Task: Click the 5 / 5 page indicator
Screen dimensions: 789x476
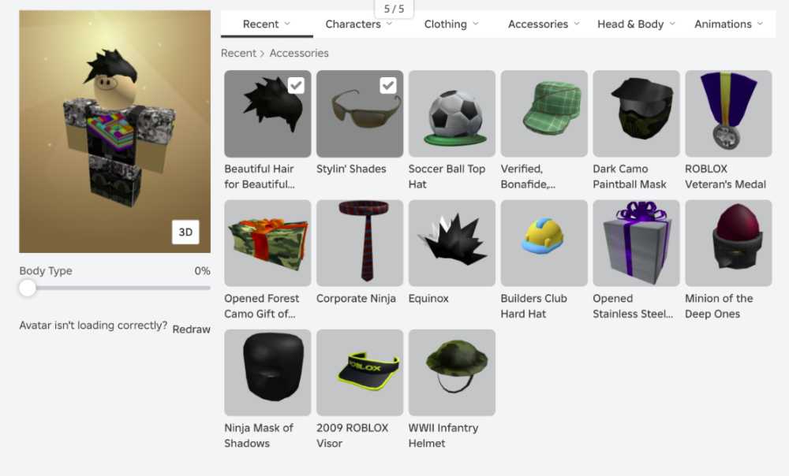Action: (x=394, y=9)
